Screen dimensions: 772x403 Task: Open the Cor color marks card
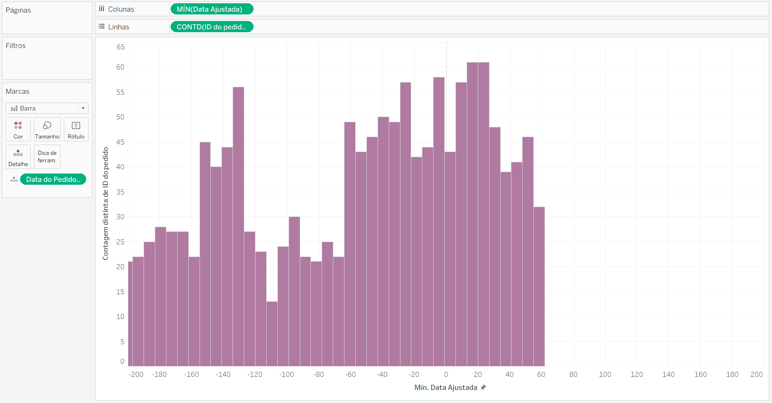tap(18, 129)
